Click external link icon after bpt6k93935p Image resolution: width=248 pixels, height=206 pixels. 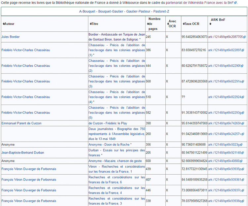[x=243, y=169]
